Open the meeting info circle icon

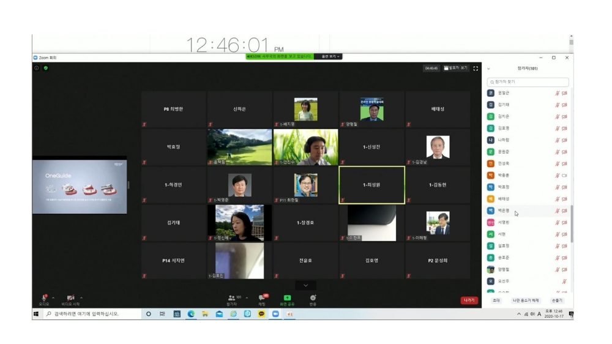(x=37, y=68)
